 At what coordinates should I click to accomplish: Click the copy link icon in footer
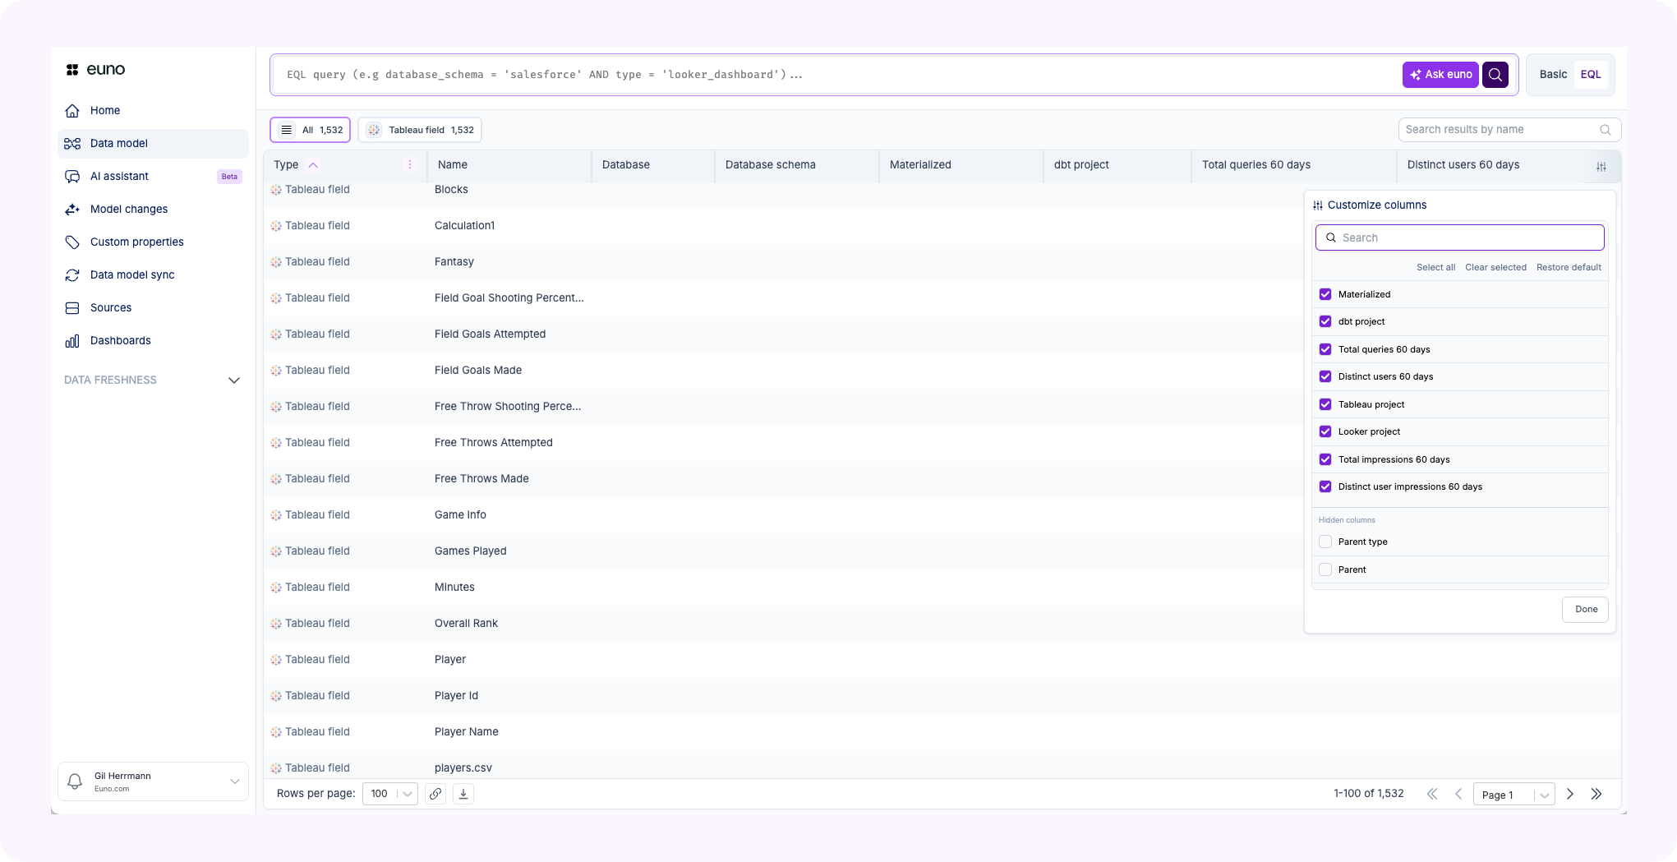pos(435,794)
